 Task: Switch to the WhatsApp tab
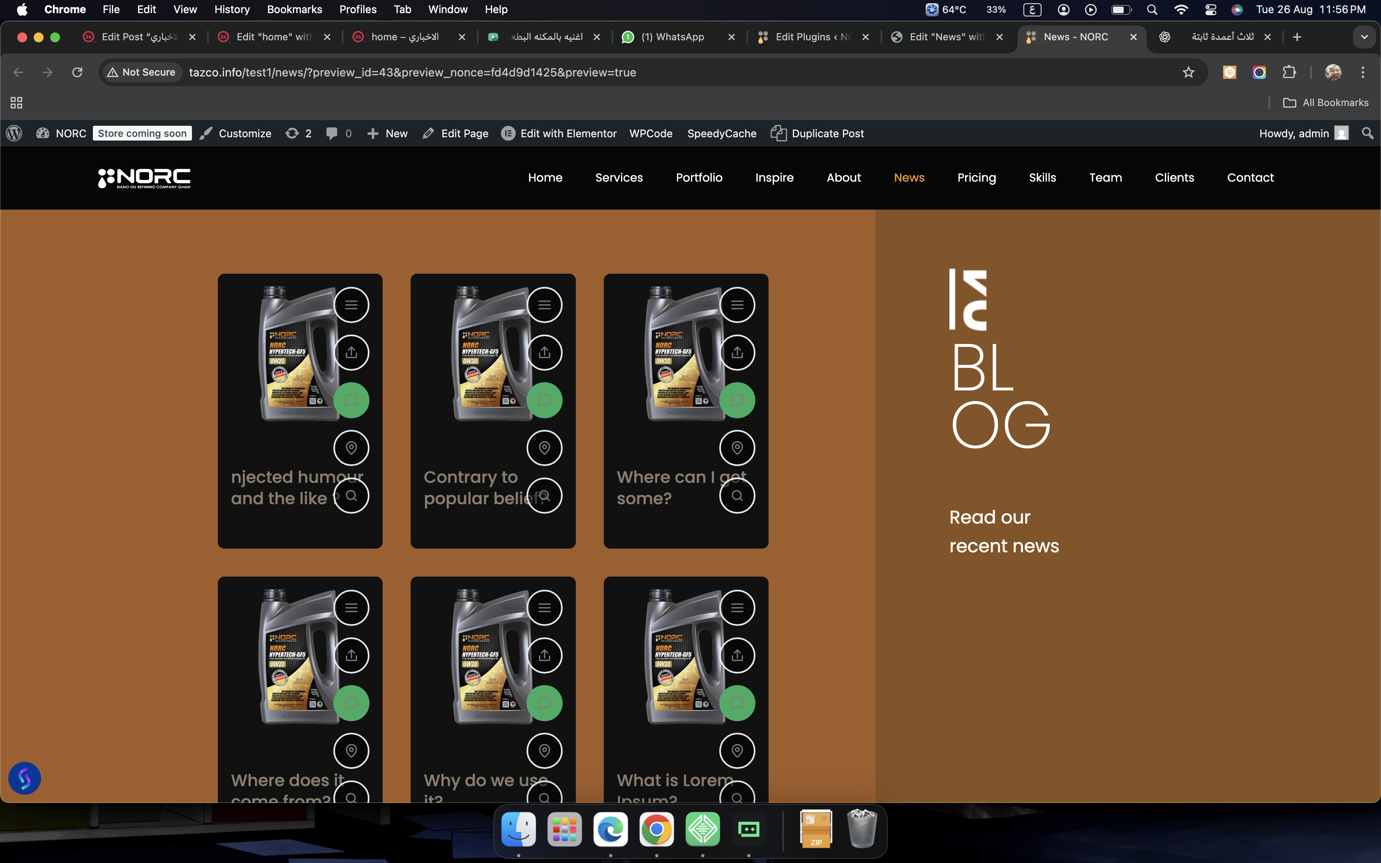pyautogui.click(x=672, y=37)
